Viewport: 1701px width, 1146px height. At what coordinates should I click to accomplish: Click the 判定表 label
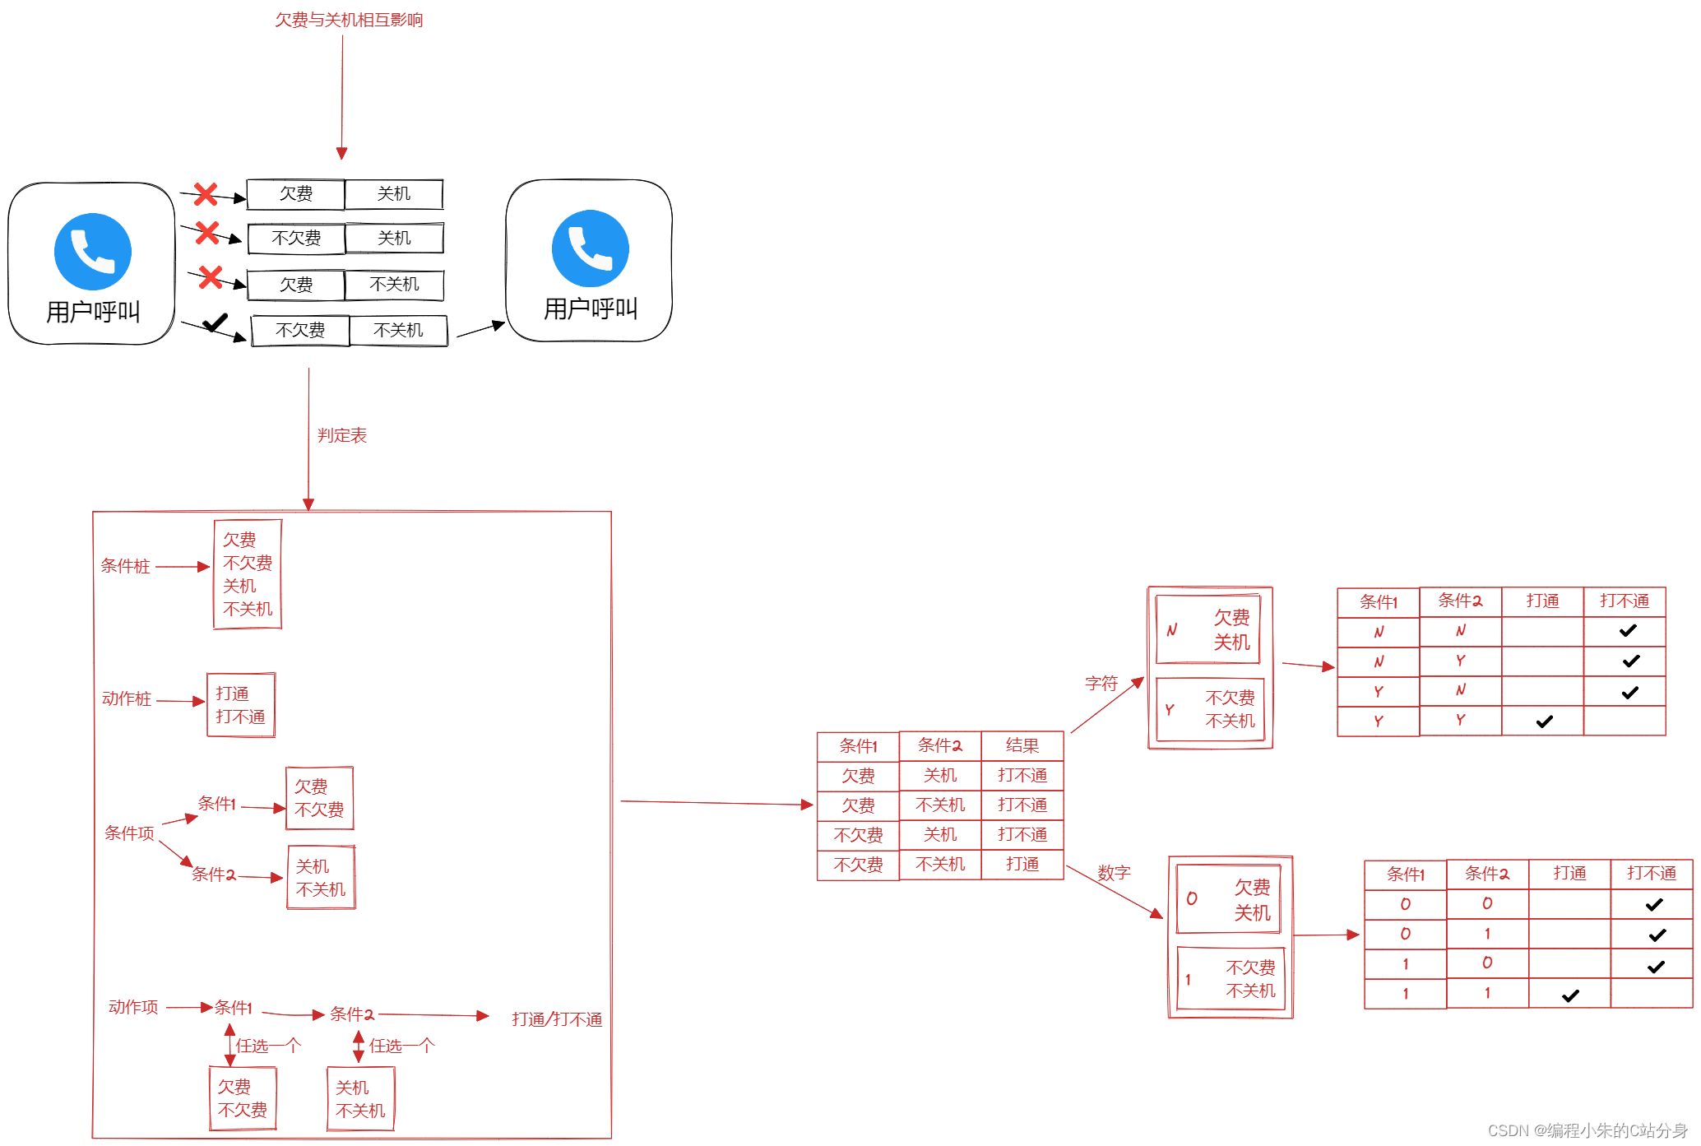point(342,435)
